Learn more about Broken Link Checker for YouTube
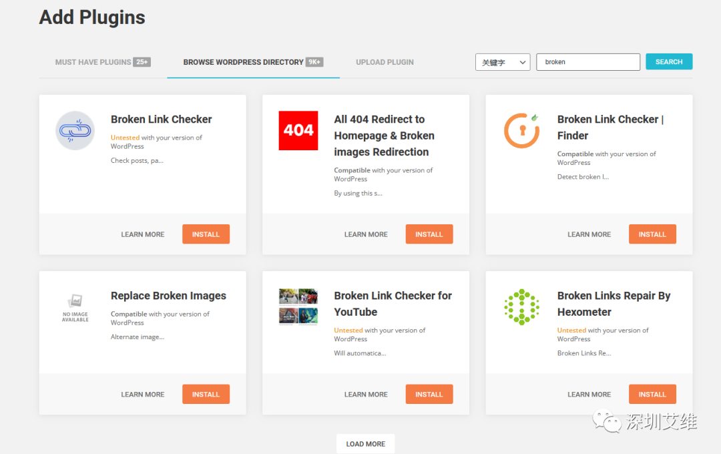The height and width of the screenshot is (454, 721). [366, 395]
